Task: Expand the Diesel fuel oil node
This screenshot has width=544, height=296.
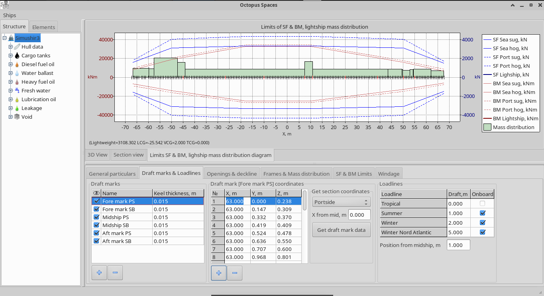Action: click(11, 65)
